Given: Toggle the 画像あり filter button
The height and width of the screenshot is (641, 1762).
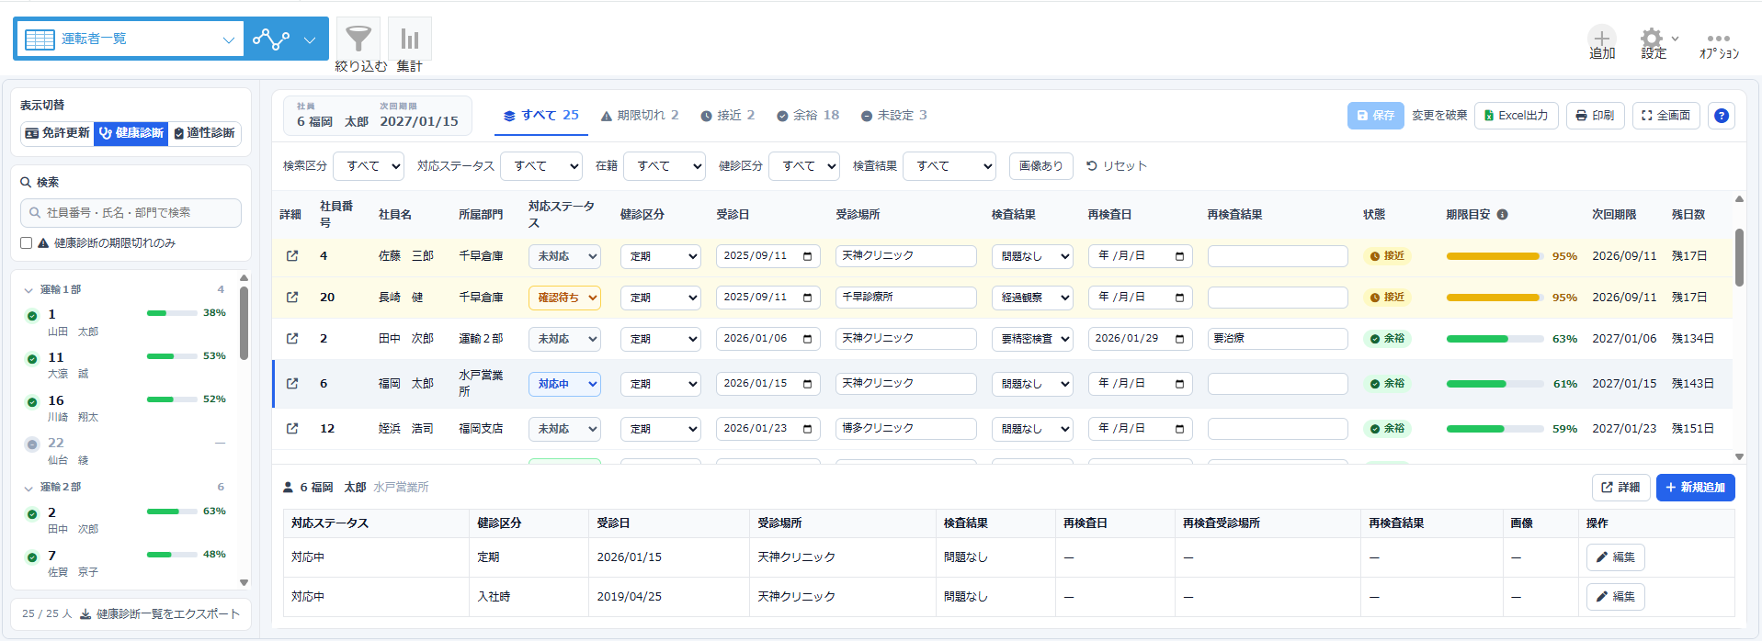Looking at the screenshot, I should click(1040, 166).
